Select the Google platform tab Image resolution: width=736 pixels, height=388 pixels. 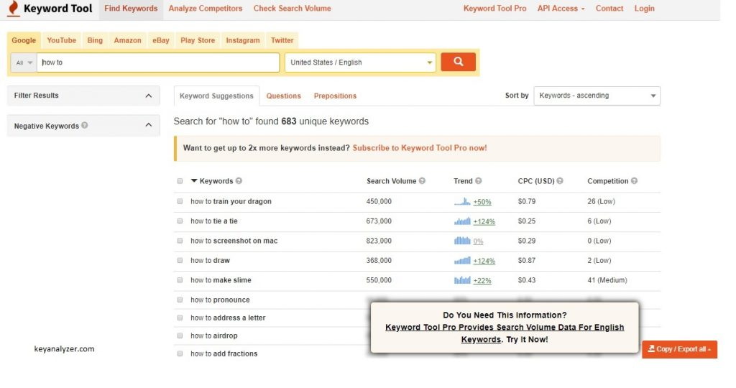click(24, 40)
